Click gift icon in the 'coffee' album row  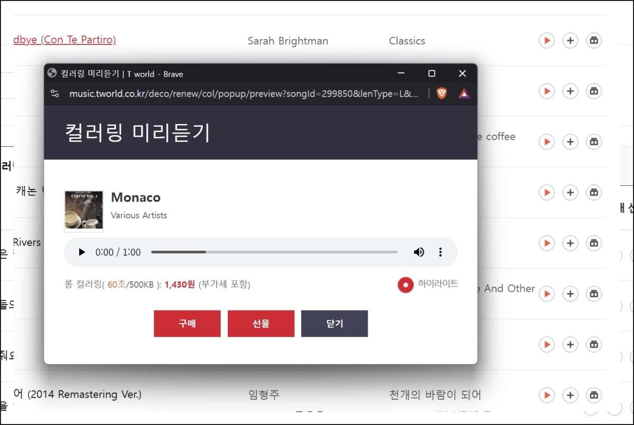[594, 141]
